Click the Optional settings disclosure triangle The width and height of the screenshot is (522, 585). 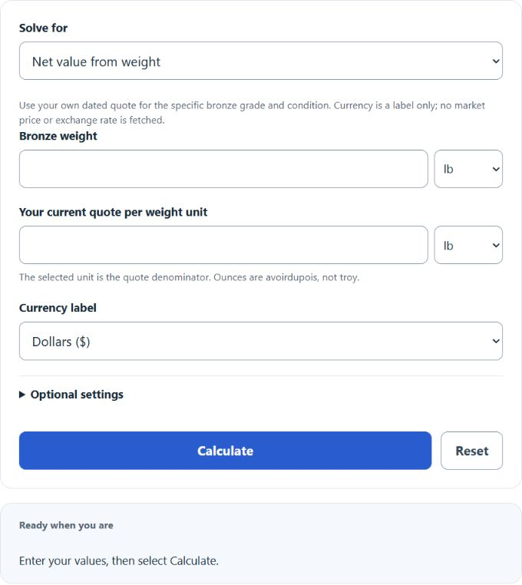click(x=22, y=395)
